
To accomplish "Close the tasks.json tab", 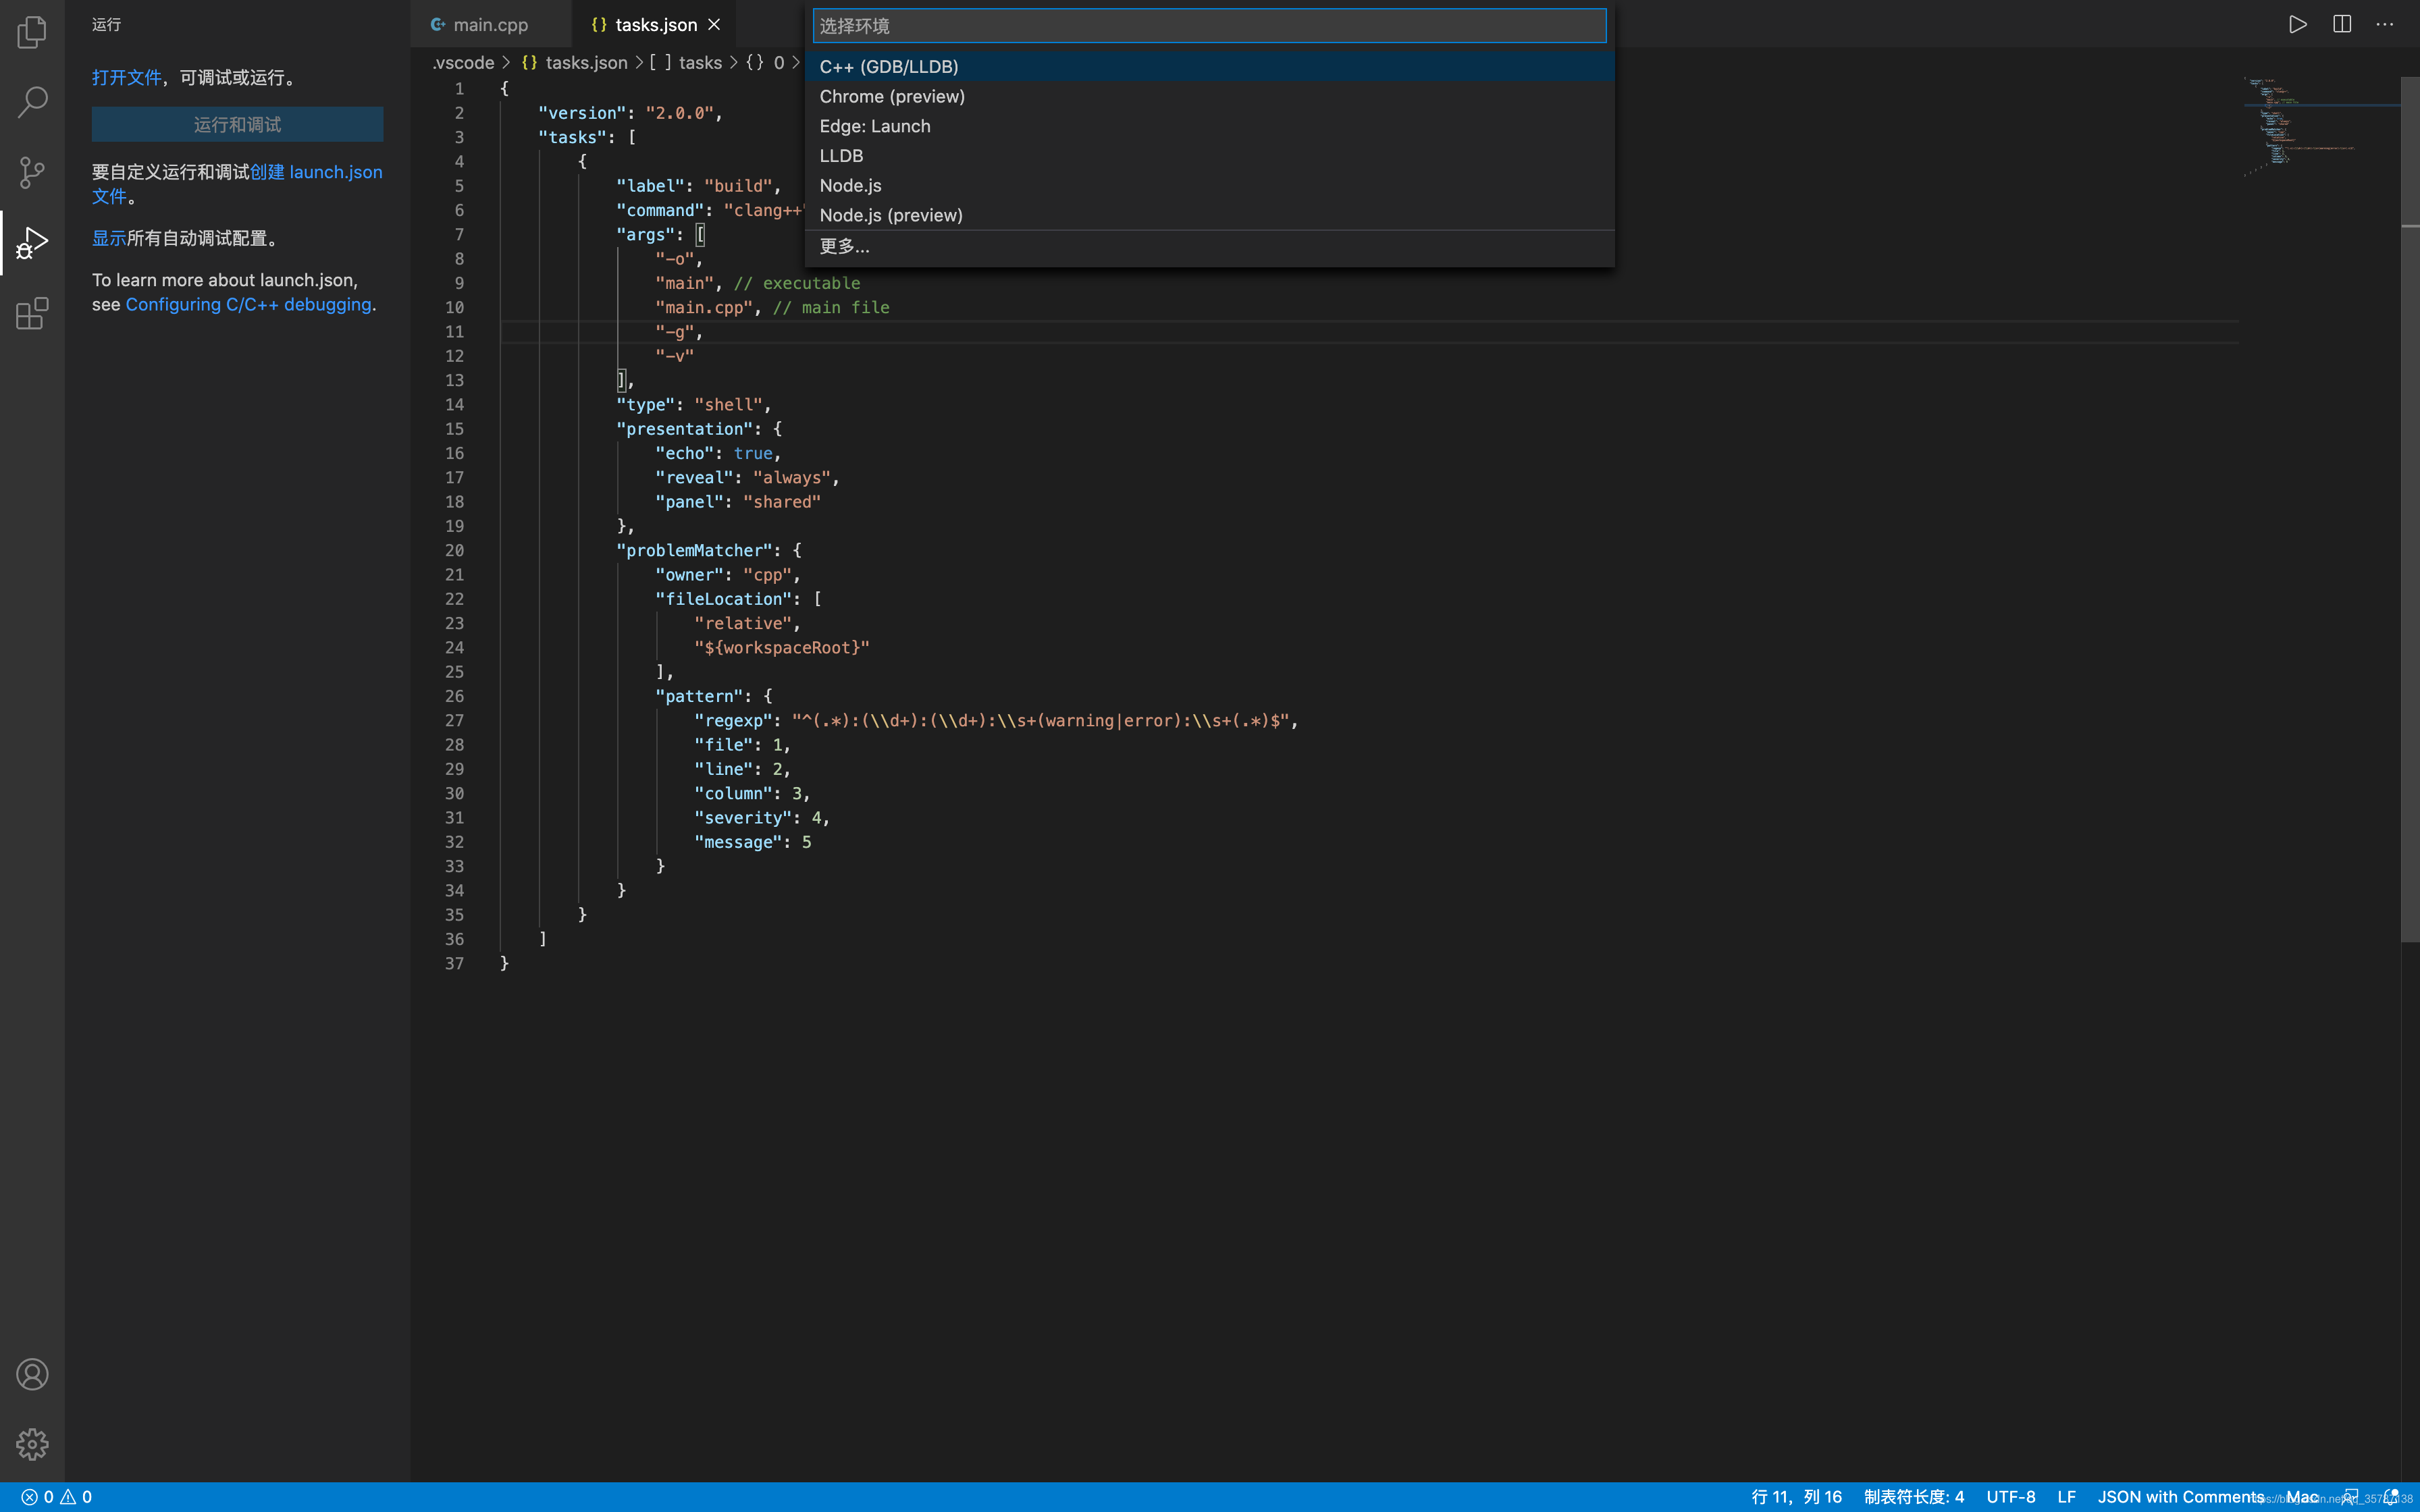I will coord(714,25).
